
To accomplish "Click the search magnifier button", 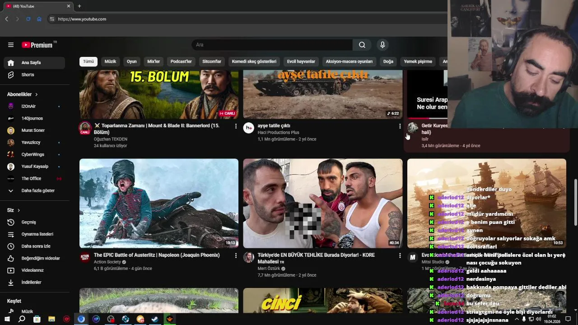I will coord(362,45).
